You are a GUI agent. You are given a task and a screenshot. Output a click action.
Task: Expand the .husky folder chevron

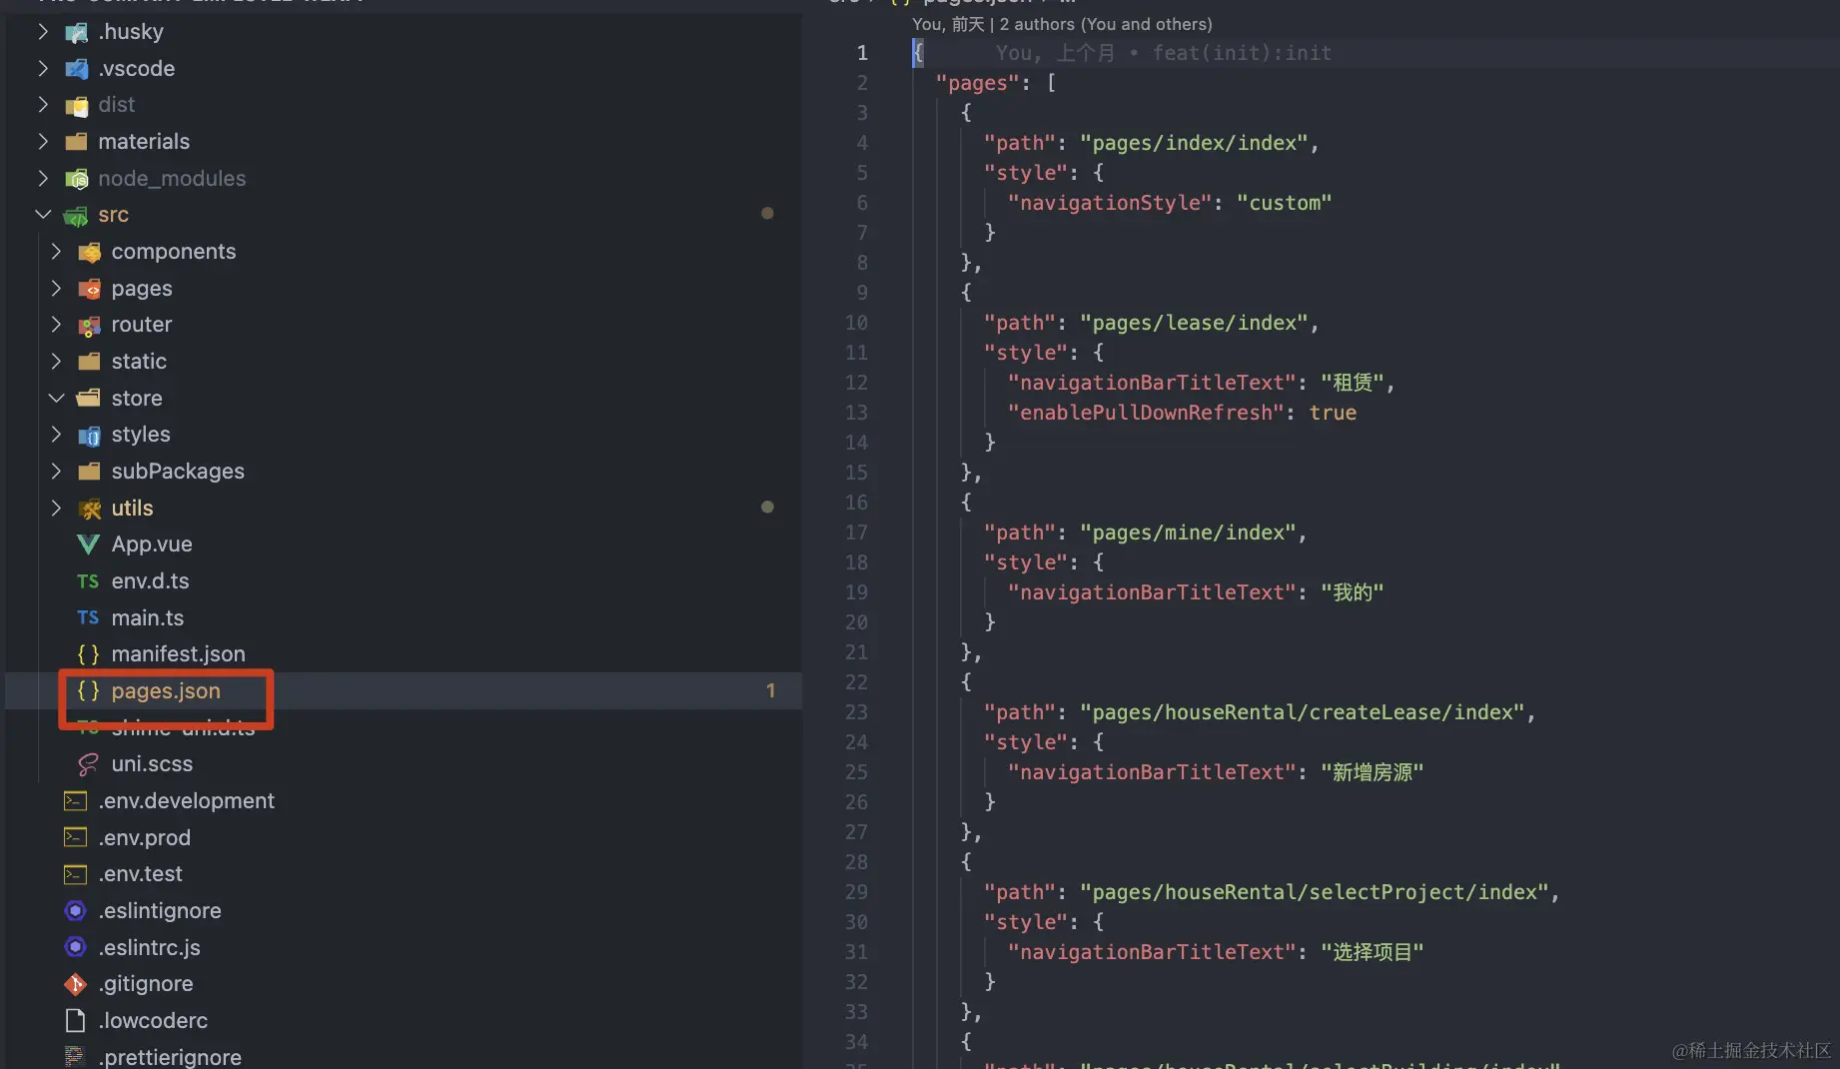43,32
